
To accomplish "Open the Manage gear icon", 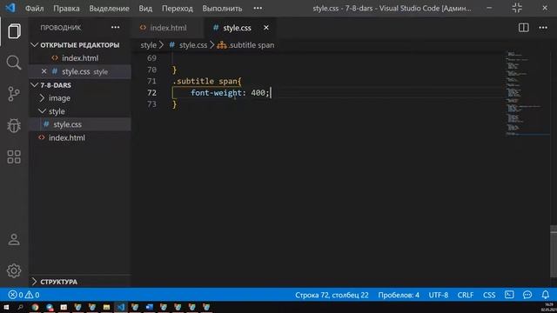I will [x=14, y=270].
